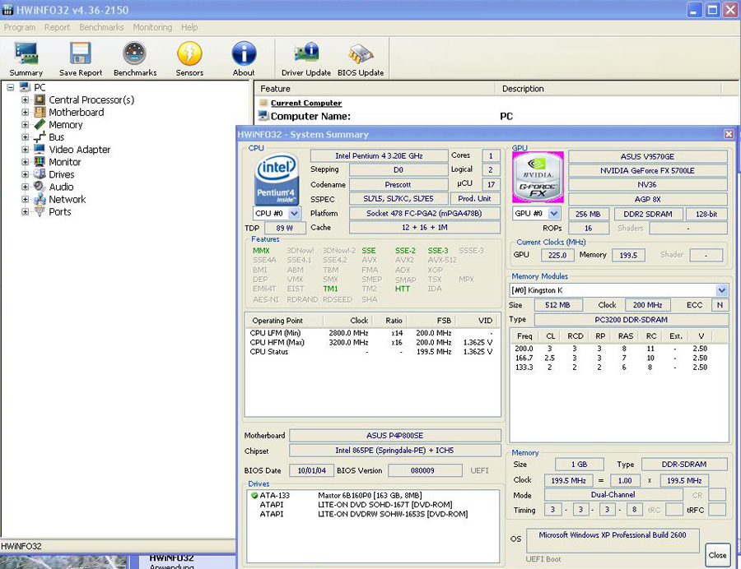Open the Kingston memory module dropdown
Screen dimensions: 741x569
[x=721, y=289]
